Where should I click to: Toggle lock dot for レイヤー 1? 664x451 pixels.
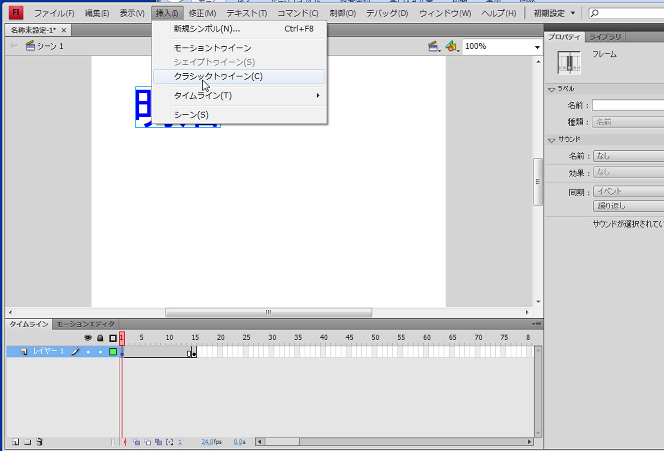100,352
